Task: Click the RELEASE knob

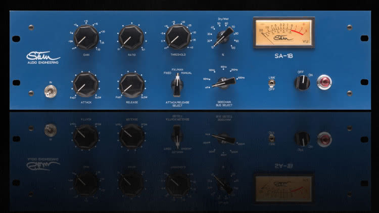Action: click(132, 85)
